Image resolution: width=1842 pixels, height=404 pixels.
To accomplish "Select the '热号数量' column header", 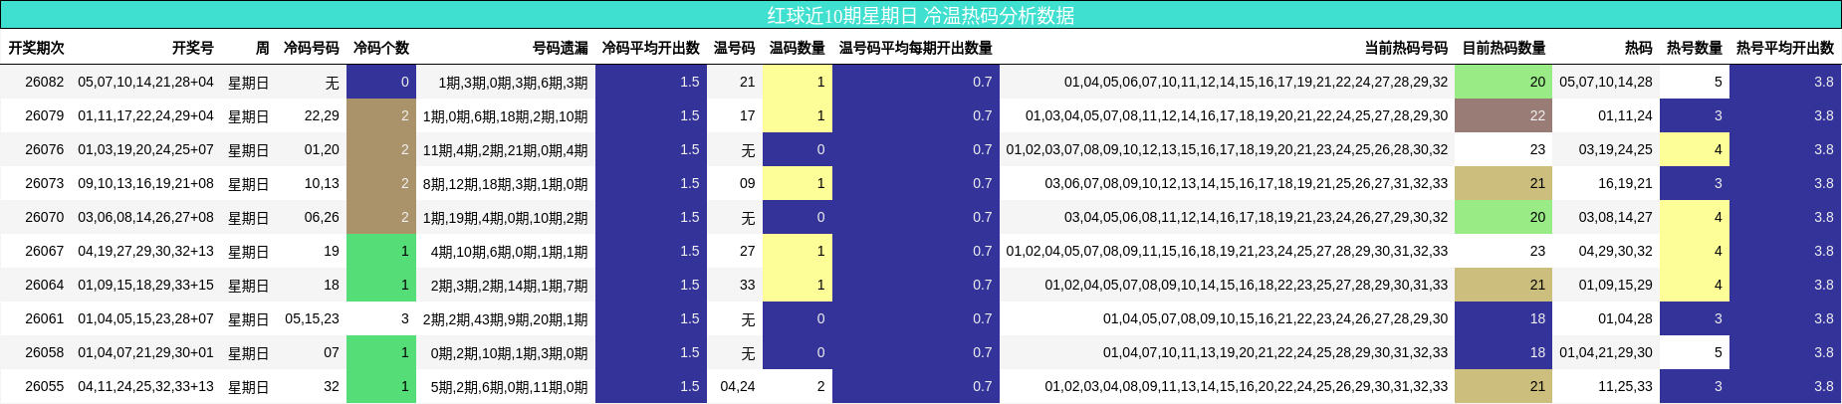I will (1695, 48).
